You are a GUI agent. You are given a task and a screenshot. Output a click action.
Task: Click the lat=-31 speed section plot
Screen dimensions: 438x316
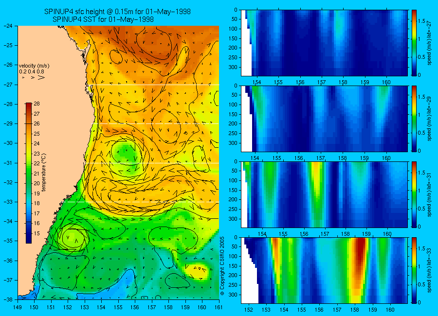[324, 194]
